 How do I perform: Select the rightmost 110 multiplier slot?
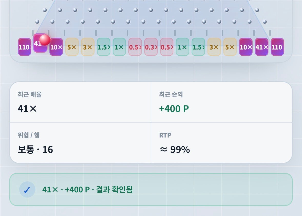tap(277, 47)
